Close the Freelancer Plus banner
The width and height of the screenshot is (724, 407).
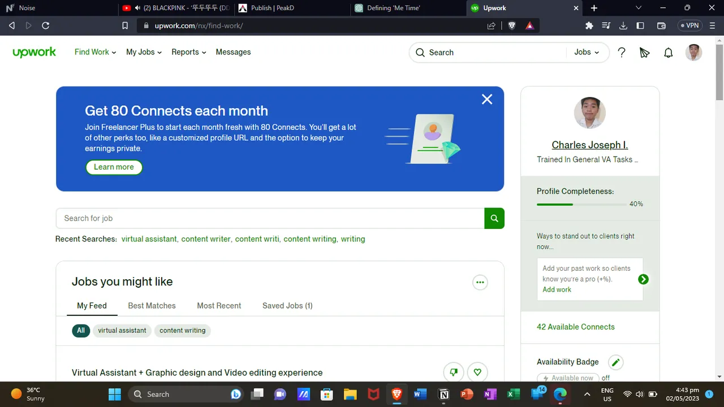pos(487,99)
